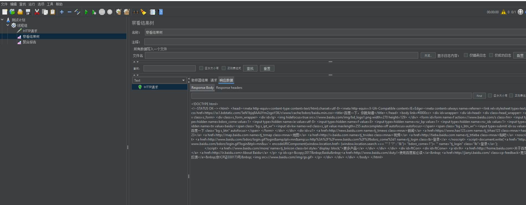The image size is (526, 205).
Task: Open the 文件 menu
Action: click(x=4, y=4)
